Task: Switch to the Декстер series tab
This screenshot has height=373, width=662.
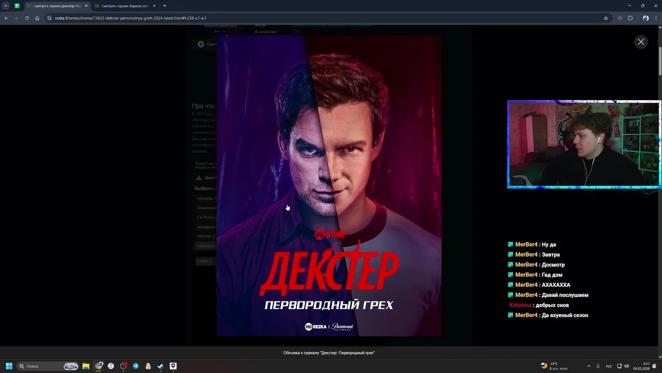Action: pos(57,6)
